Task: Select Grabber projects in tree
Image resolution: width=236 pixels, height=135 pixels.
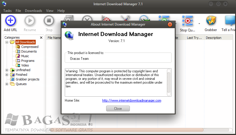Action: (28, 79)
